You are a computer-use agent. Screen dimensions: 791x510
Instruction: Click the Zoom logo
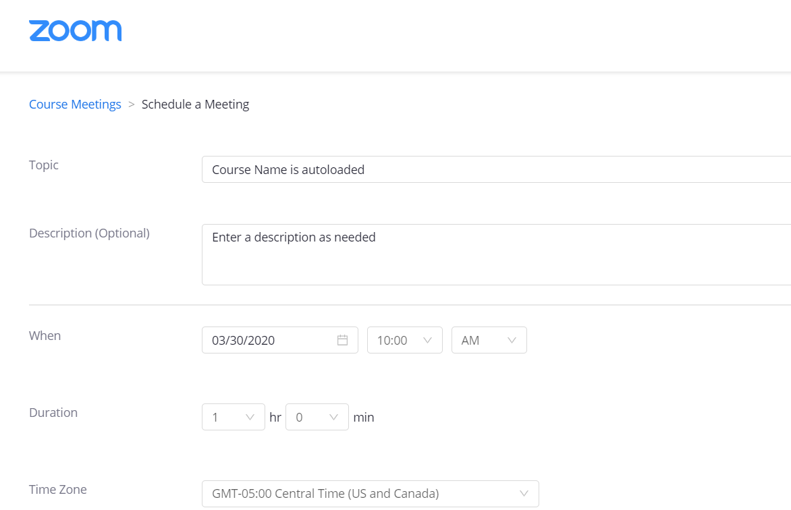[x=75, y=31]
